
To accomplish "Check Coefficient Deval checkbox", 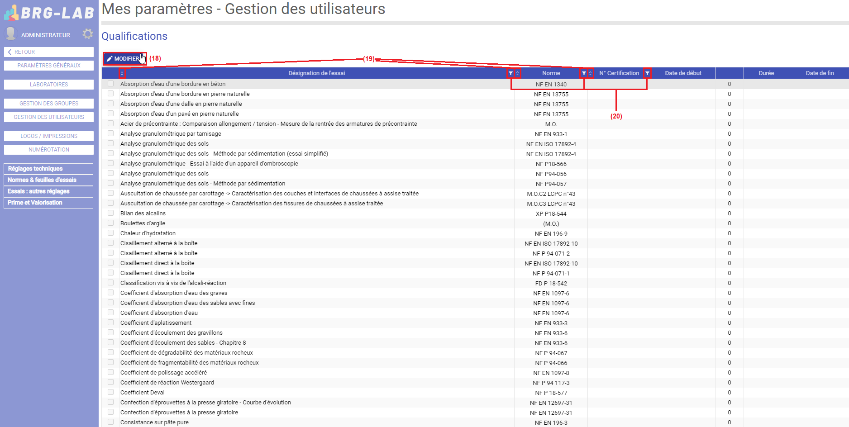I will [110, 392].
